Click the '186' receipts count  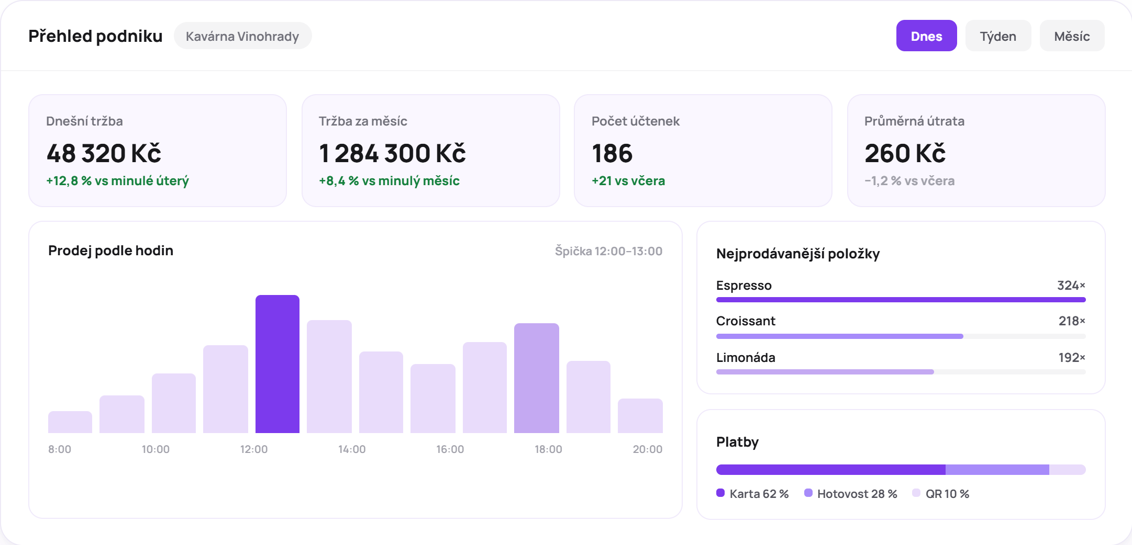tap(612, 153)
